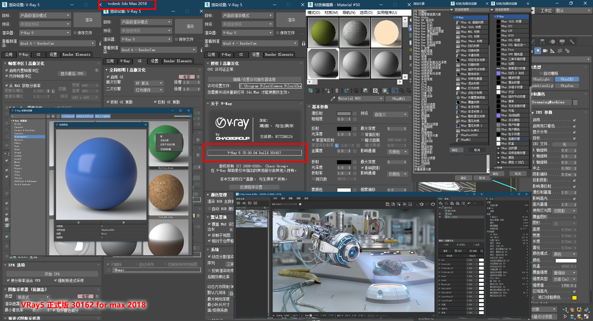The image size is (593, 321).
Task: Toggle the render view lock icon
Action: coord(304,43)
